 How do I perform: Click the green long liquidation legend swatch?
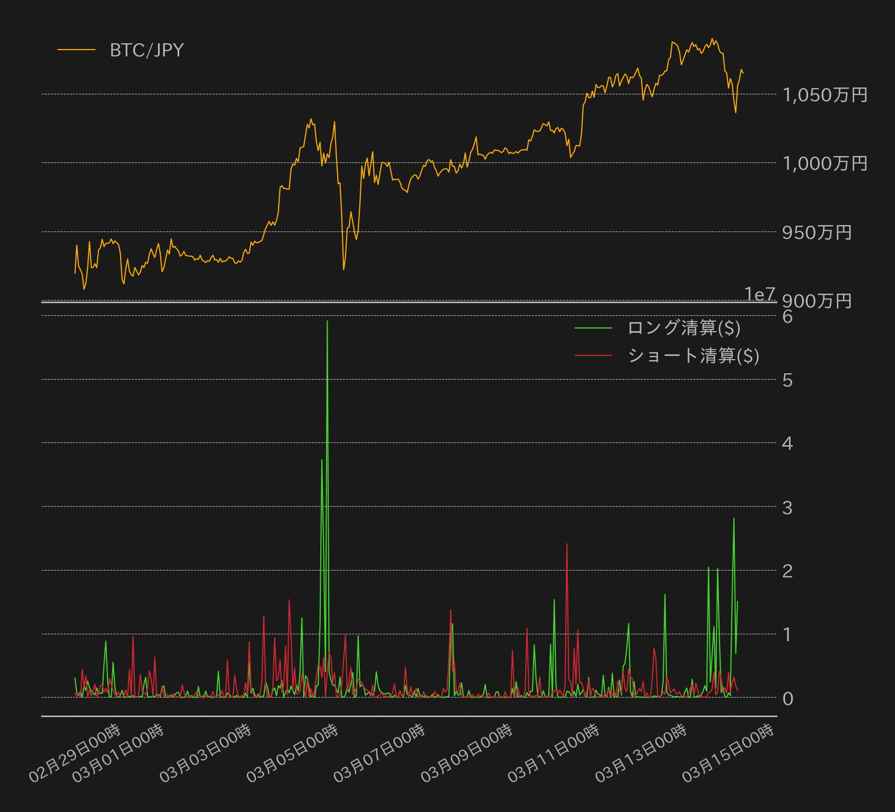[593, 328]
